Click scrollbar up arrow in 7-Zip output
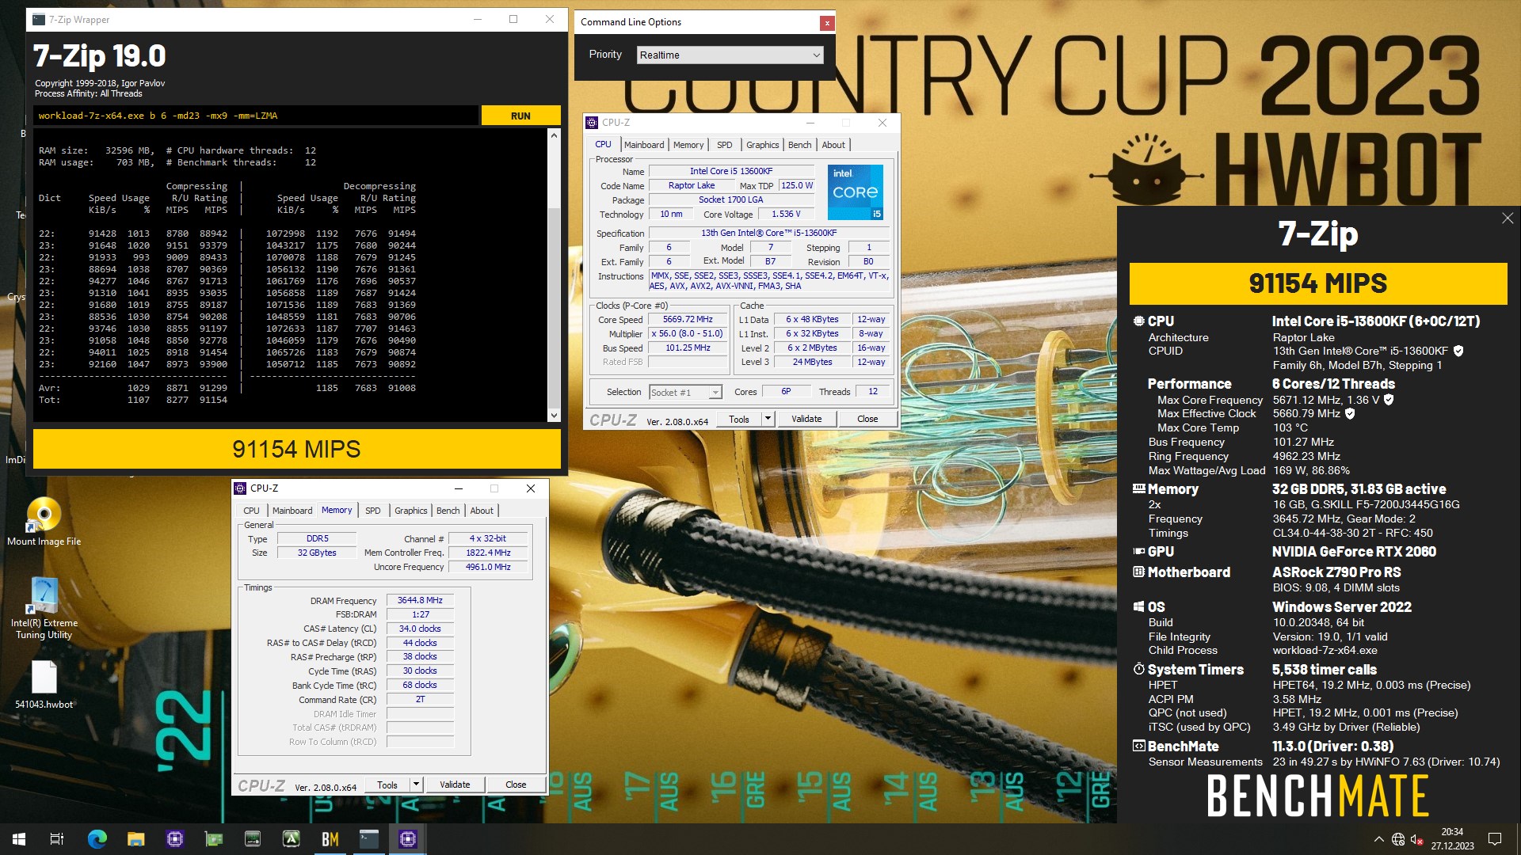The width and height of the screenshot is (1521, 855). (554, 135)
